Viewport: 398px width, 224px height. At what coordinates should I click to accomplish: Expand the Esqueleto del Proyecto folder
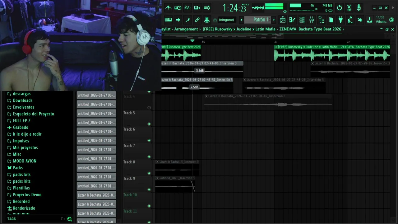click(x=30, y=114)
